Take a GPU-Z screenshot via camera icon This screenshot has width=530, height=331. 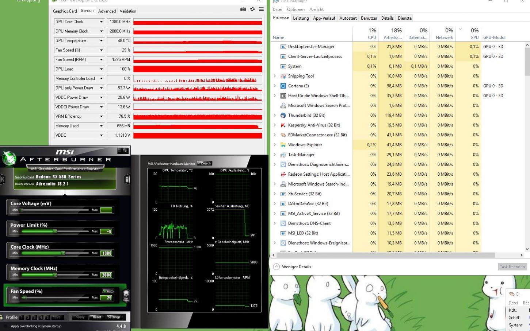(243, 9)
